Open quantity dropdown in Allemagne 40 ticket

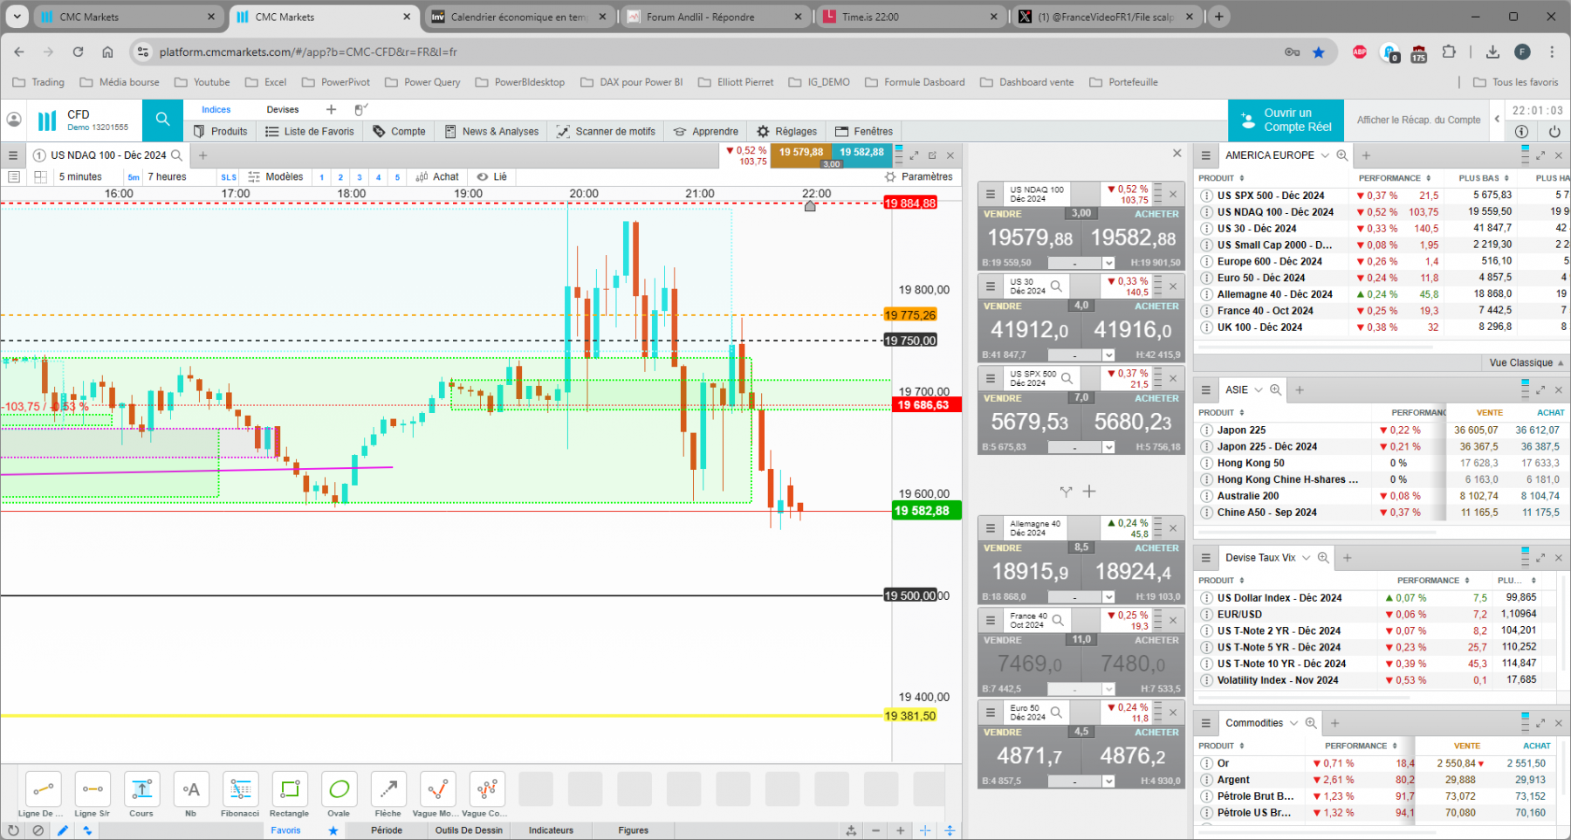1108,597
